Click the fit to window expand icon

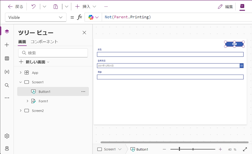pyautogui.click(x=245, y=149)
